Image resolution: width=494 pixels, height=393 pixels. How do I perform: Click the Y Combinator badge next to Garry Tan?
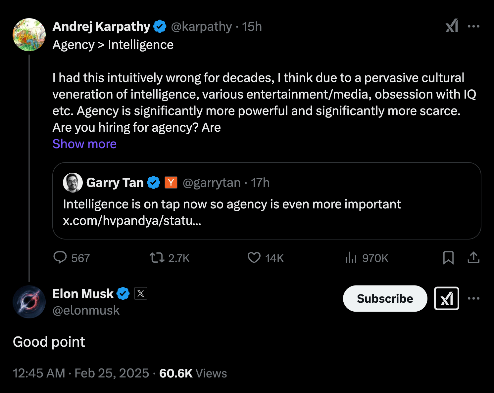point(171,182)
